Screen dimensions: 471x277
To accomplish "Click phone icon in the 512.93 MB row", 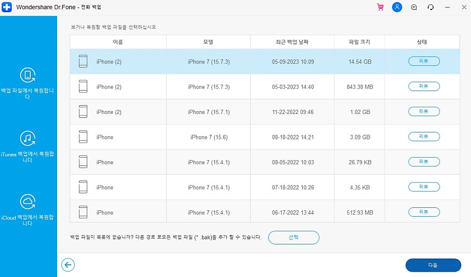I will tap(83, 212).
